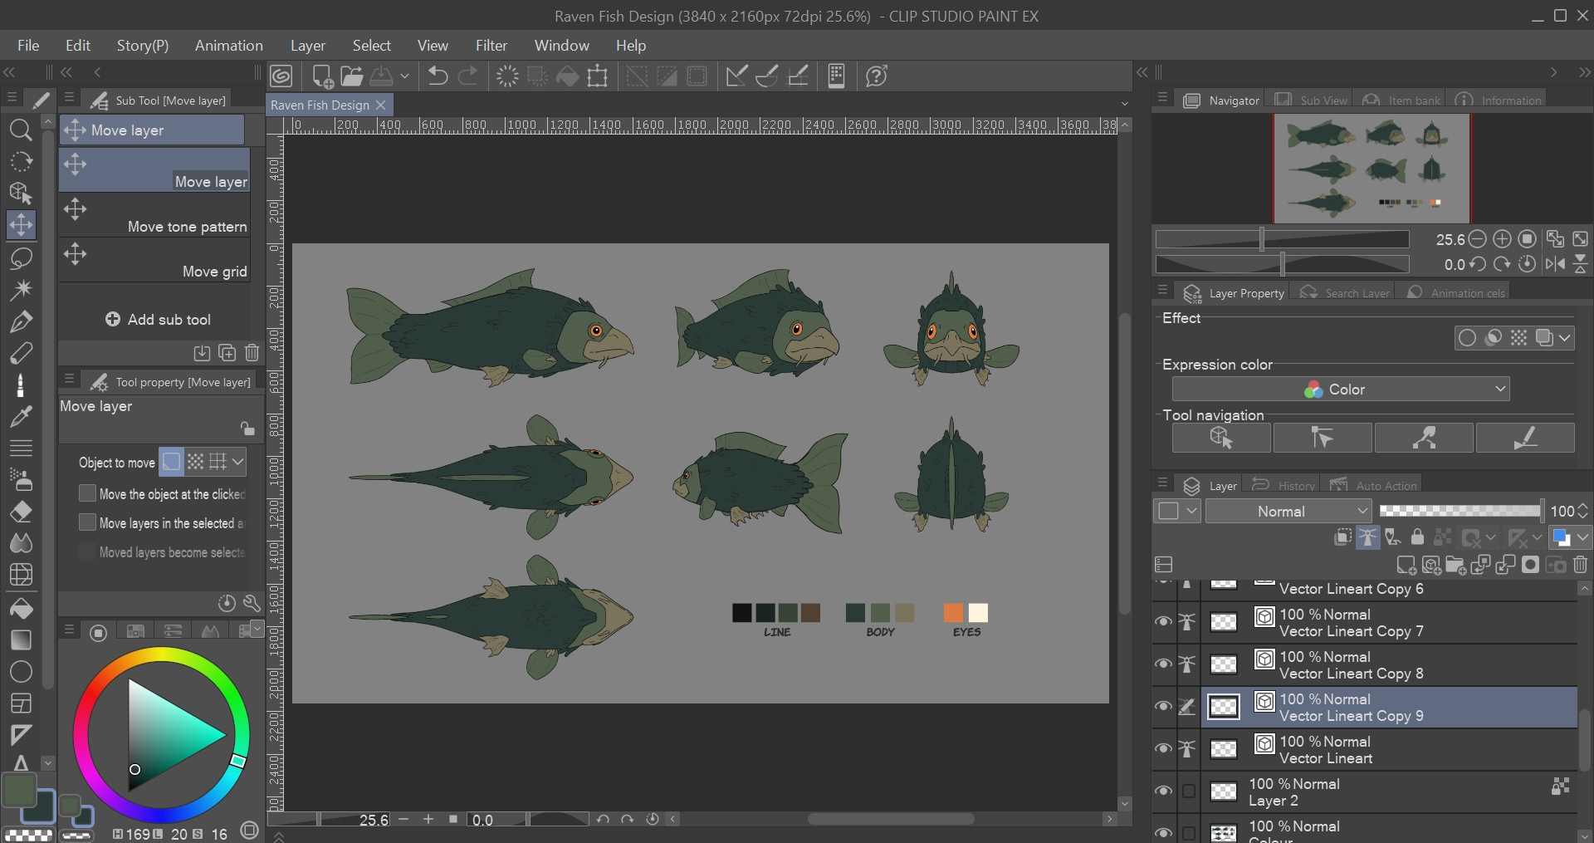Viewport: 1594px width, 843px height.
Task: Select the Pen tool in toolbar
Action: tap(21, 321)
